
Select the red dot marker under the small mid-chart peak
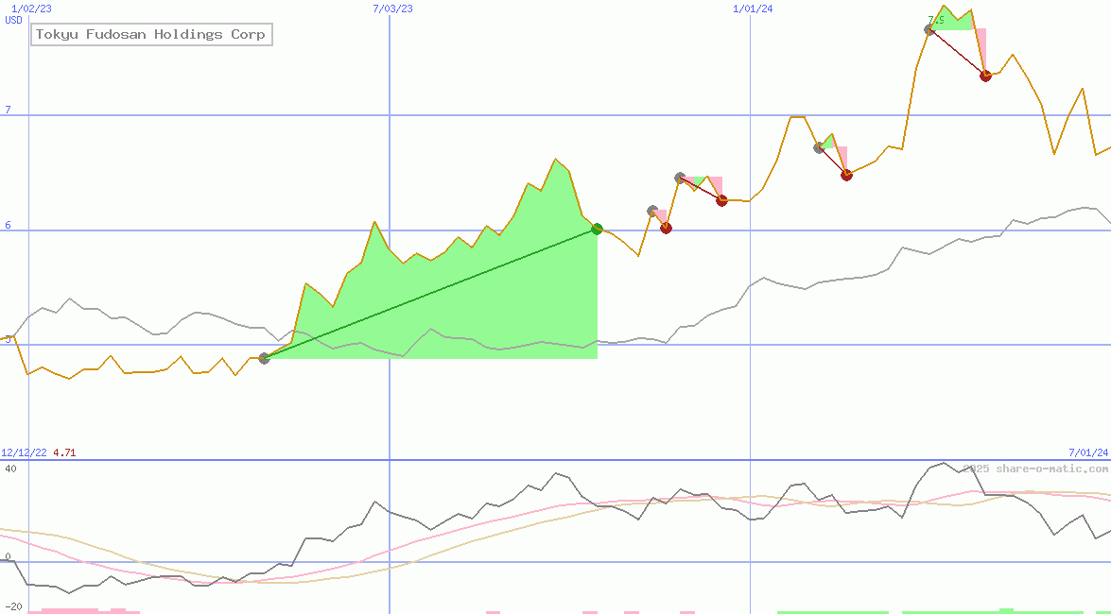click(x=666, y=228)
